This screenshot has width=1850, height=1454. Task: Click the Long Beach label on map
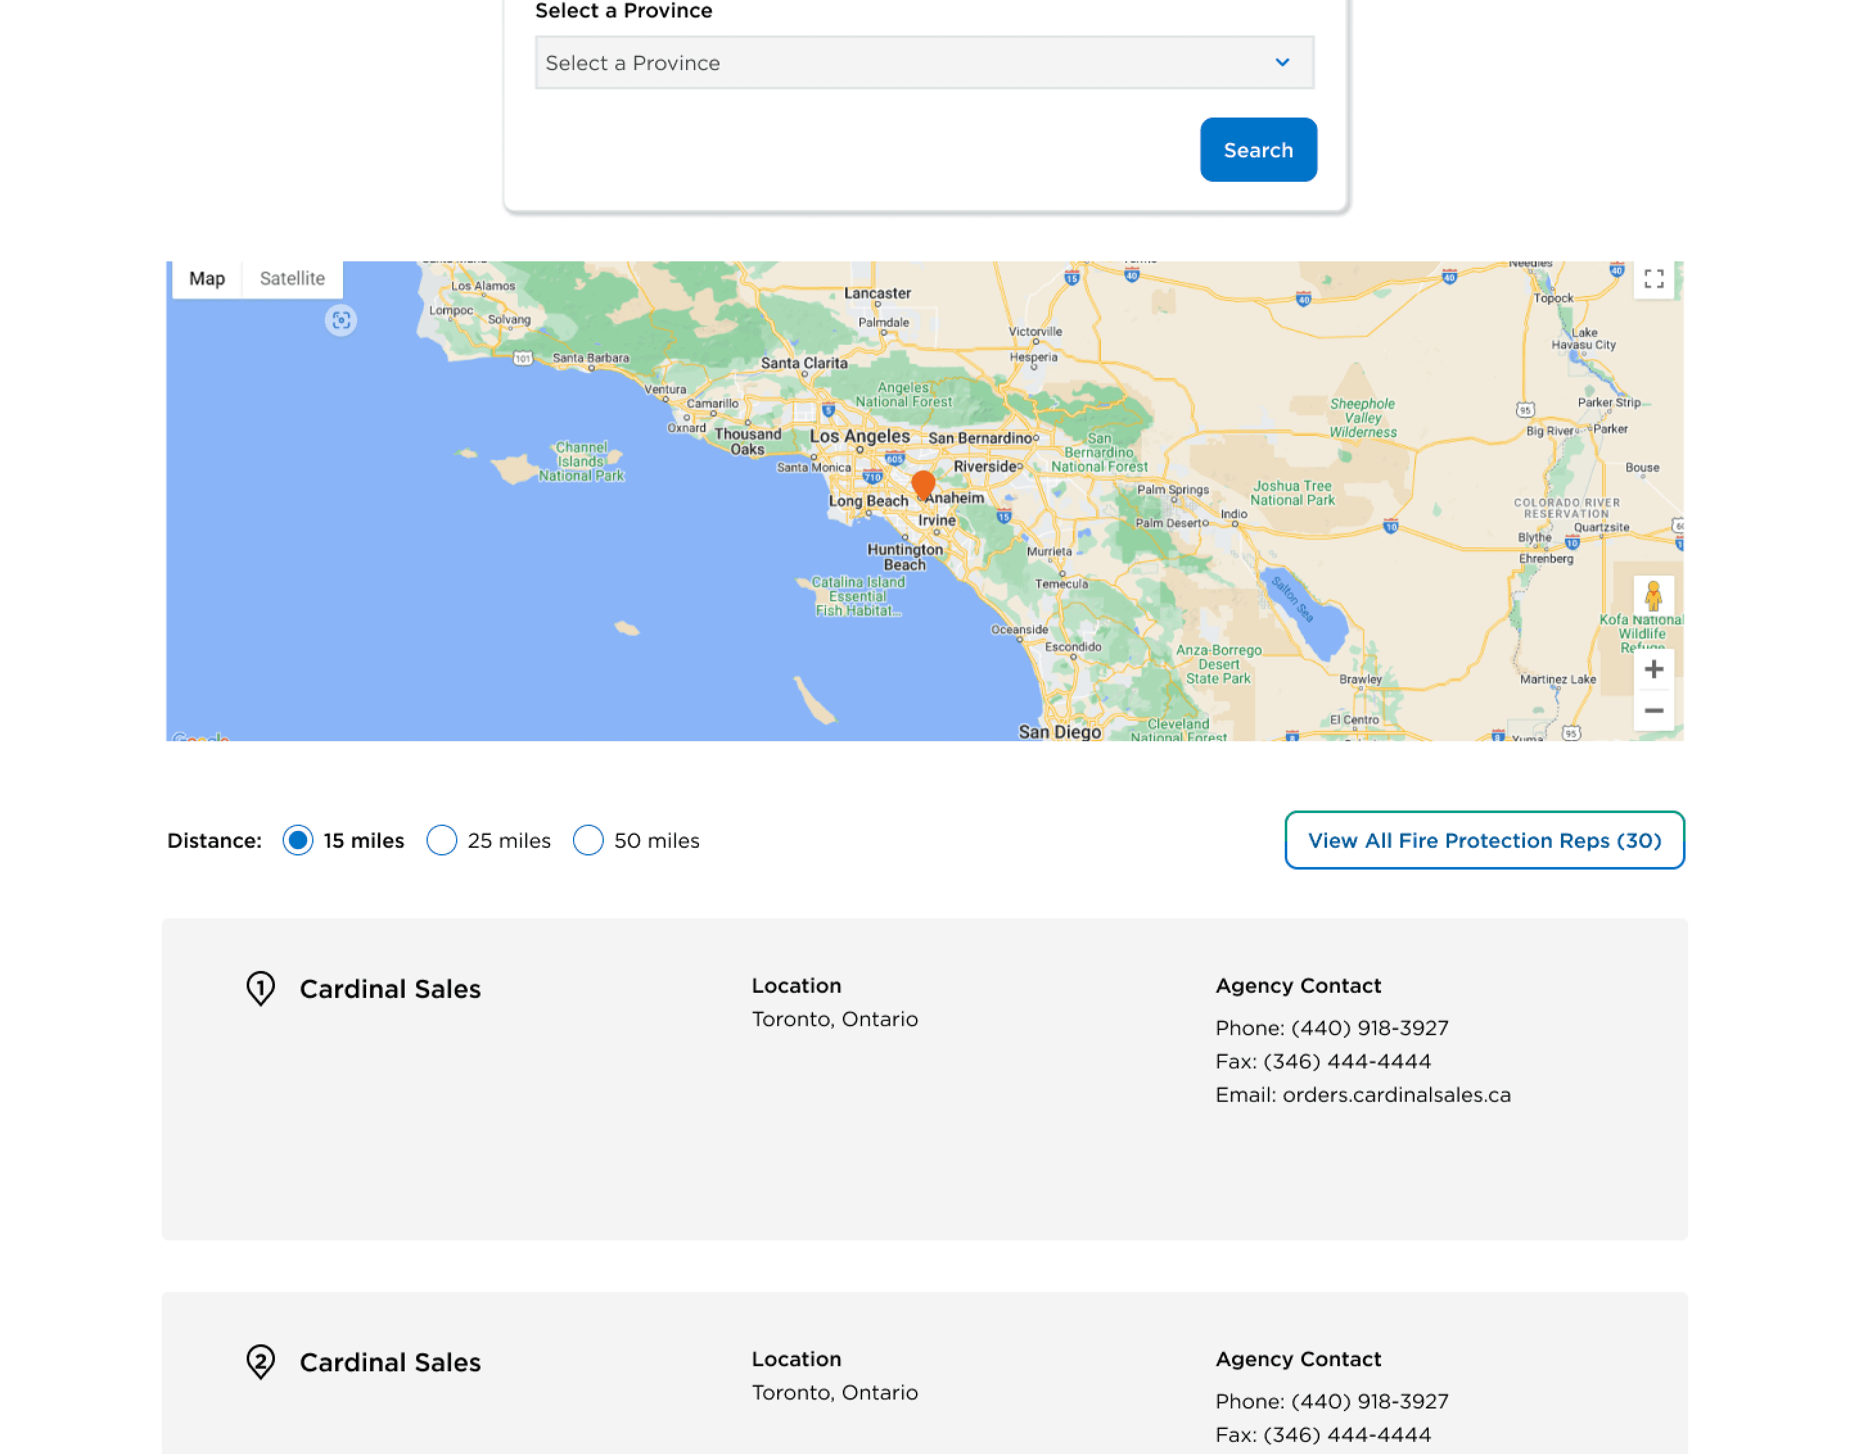pos(868,500)
